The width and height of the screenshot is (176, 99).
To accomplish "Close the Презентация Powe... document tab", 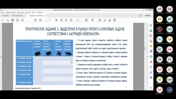I will coord(46,16).
